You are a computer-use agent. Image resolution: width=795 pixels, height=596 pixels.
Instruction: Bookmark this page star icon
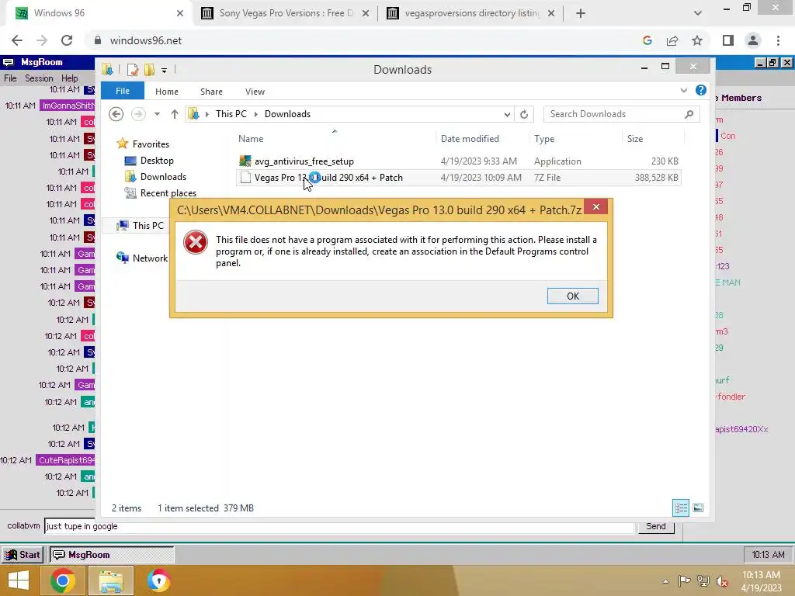pyautogui.click(x=697, y=40)
